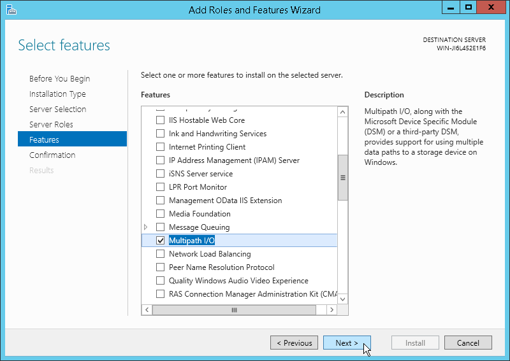Enable iSNS Server service checkbox
510x361 pixels.
(x=161, y=174)
